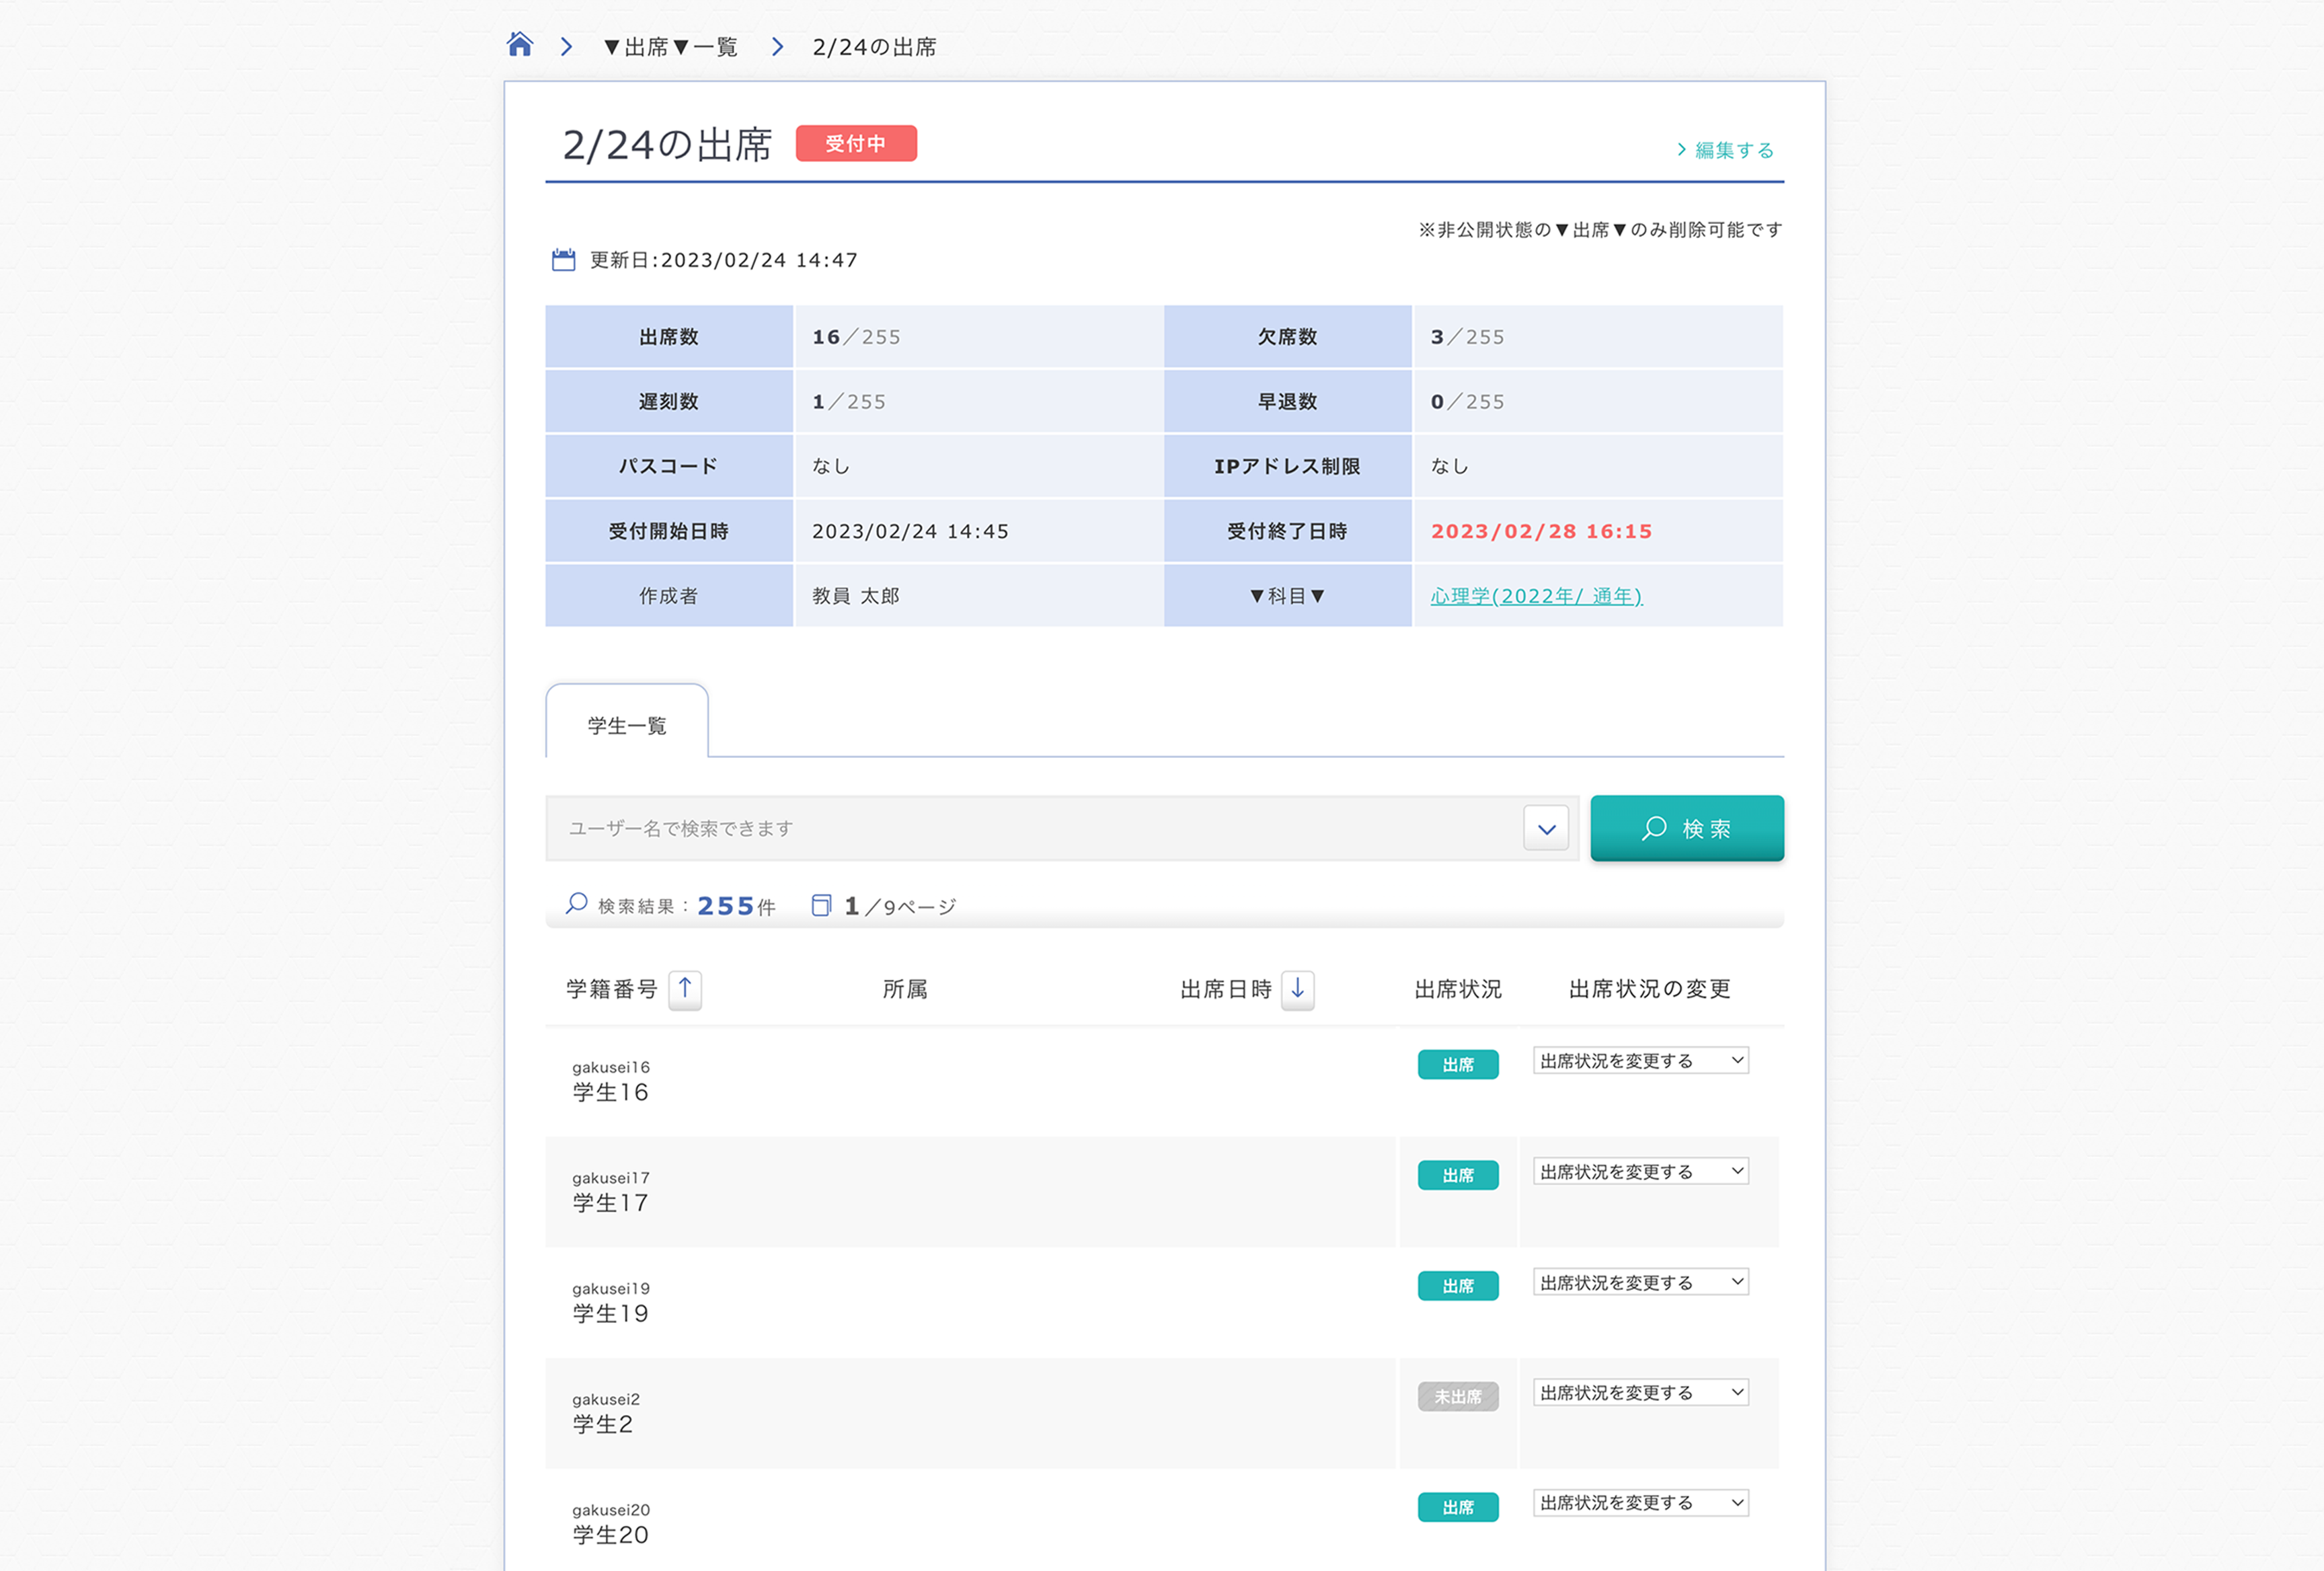Open attendance change dropdown for 学生17
The height and width of the screenshot is (1571, 2324).
[x=1640, y=1171]
